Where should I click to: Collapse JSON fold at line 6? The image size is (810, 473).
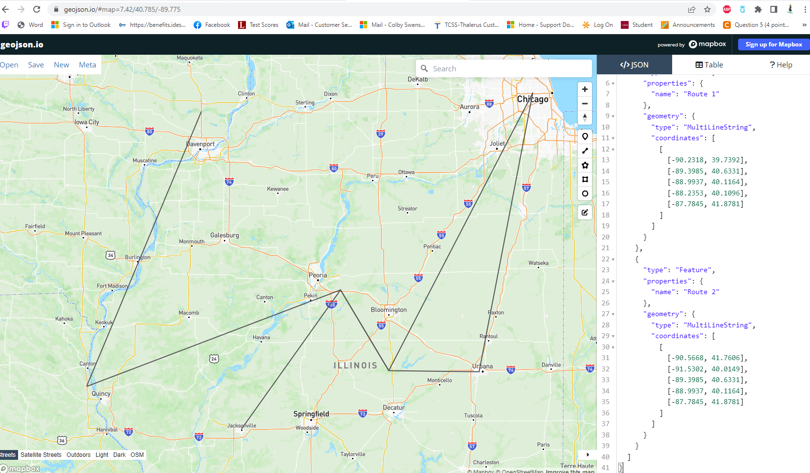tap(613, 84)
